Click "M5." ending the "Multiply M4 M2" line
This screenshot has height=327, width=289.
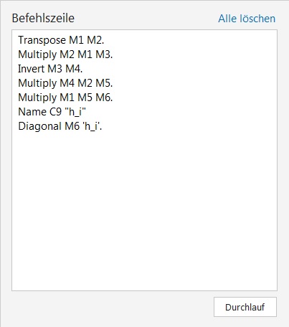point(104,83)
